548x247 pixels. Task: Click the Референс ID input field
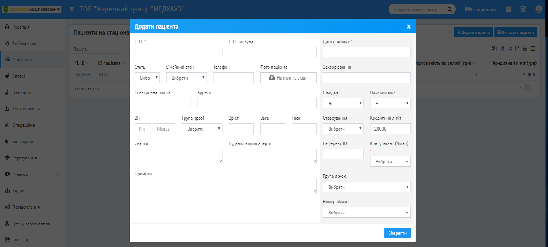[343, 154]
